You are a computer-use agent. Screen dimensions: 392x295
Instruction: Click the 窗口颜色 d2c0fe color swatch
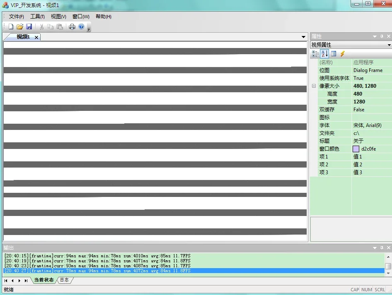tap(356, 149)
